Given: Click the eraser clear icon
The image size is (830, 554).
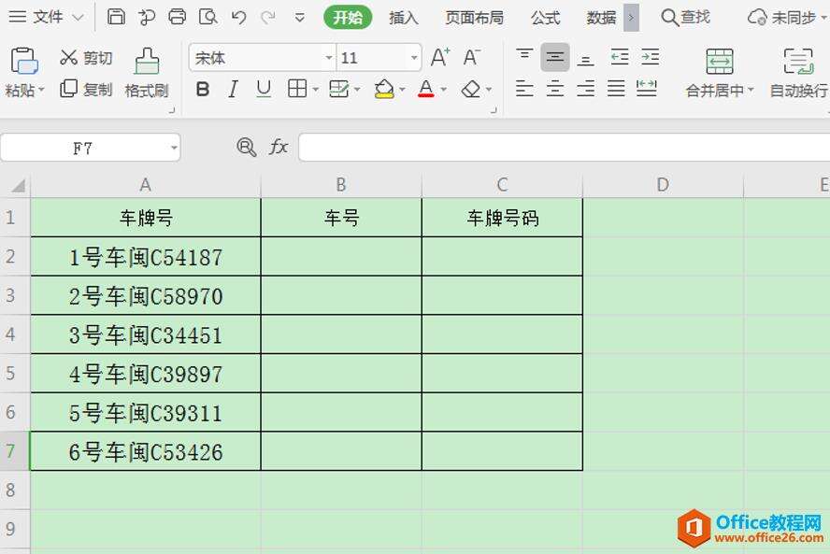Looking at the screenshot, I should pos(470,89).
